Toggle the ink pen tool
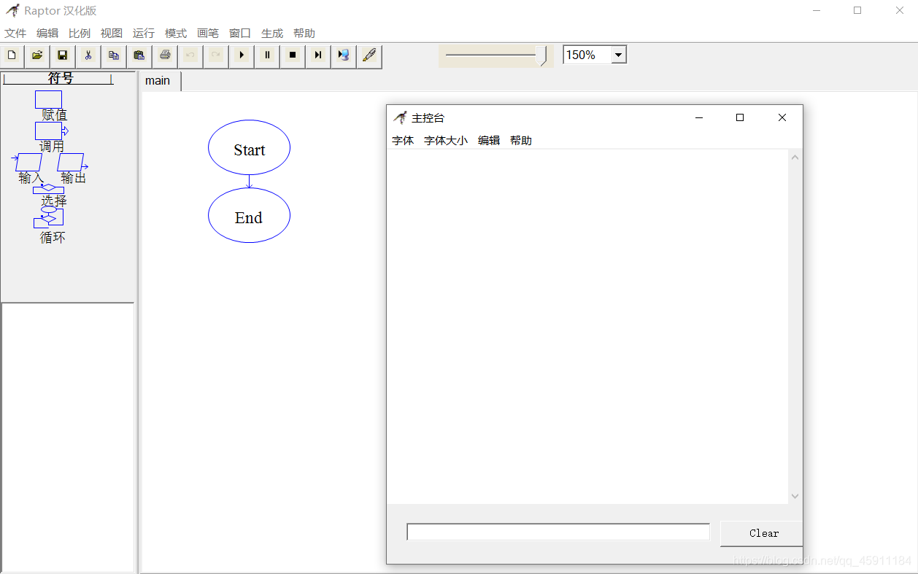This screenshot has width=918, height=574. pos(369,55)
